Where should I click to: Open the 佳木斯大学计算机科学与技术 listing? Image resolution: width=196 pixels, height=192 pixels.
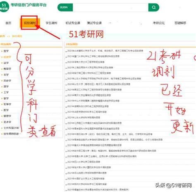click(x=89, y=168)
